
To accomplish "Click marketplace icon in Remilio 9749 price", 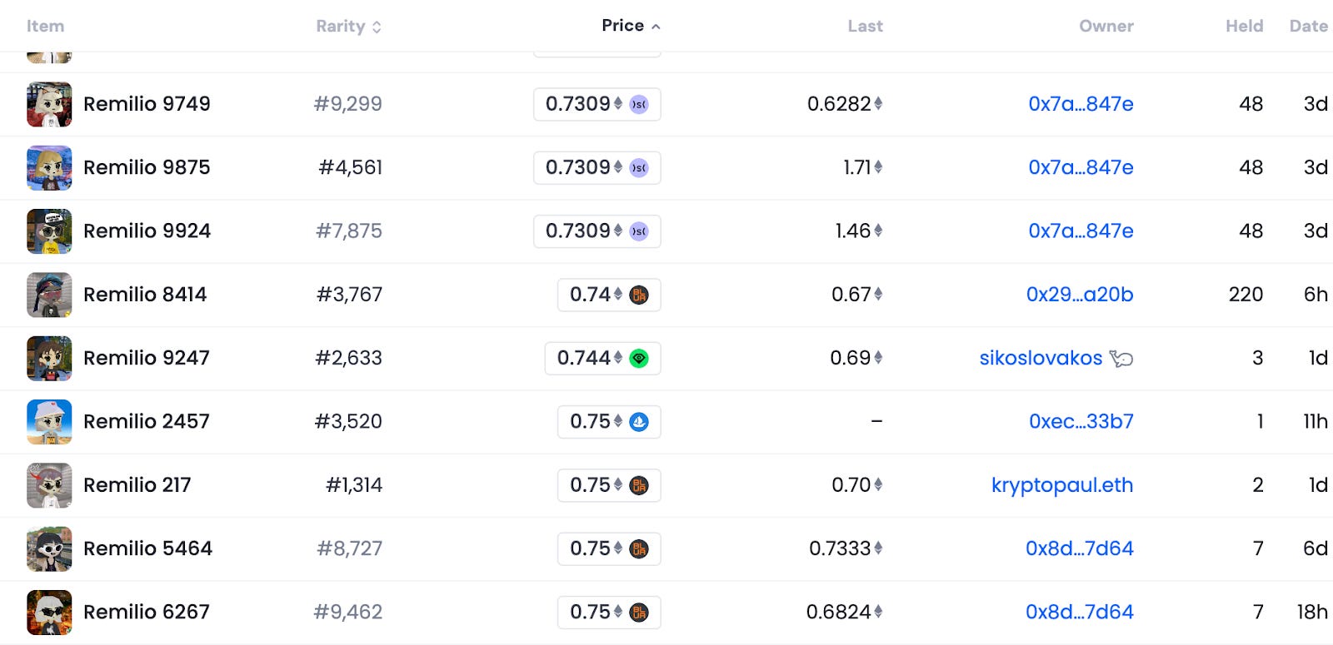I will (x=639, y=104).
